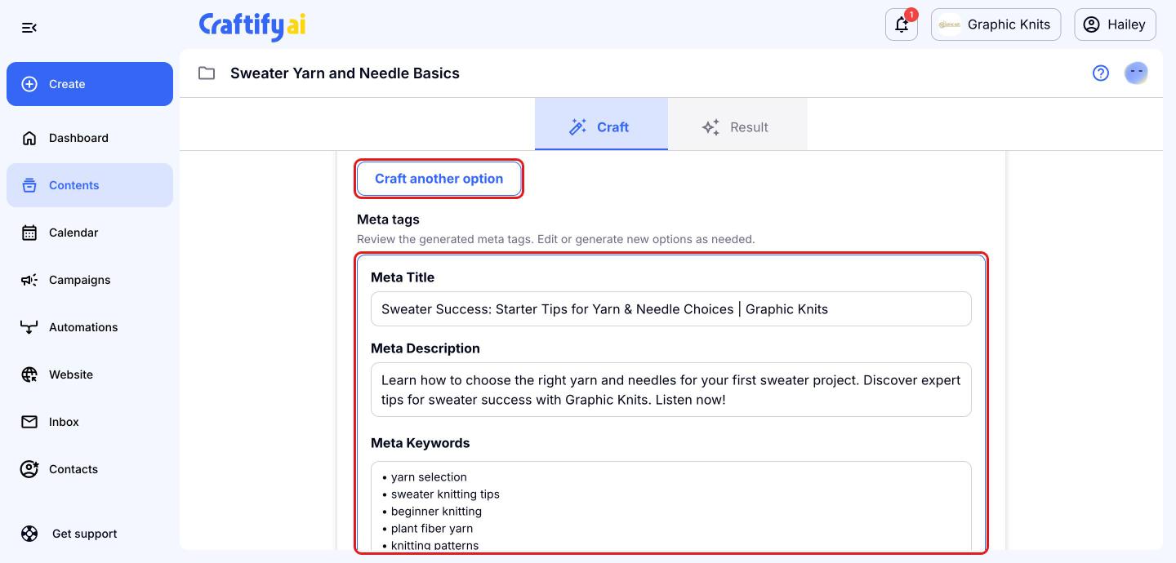Edit the Meta Title input field
Image resolution: width=1176 pixels, height=563 pixels.
pyautogui.click(x=670, y=309)
